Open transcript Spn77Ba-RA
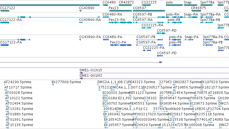The width and height of the screenshot is (229, 129). pos(210,14)
